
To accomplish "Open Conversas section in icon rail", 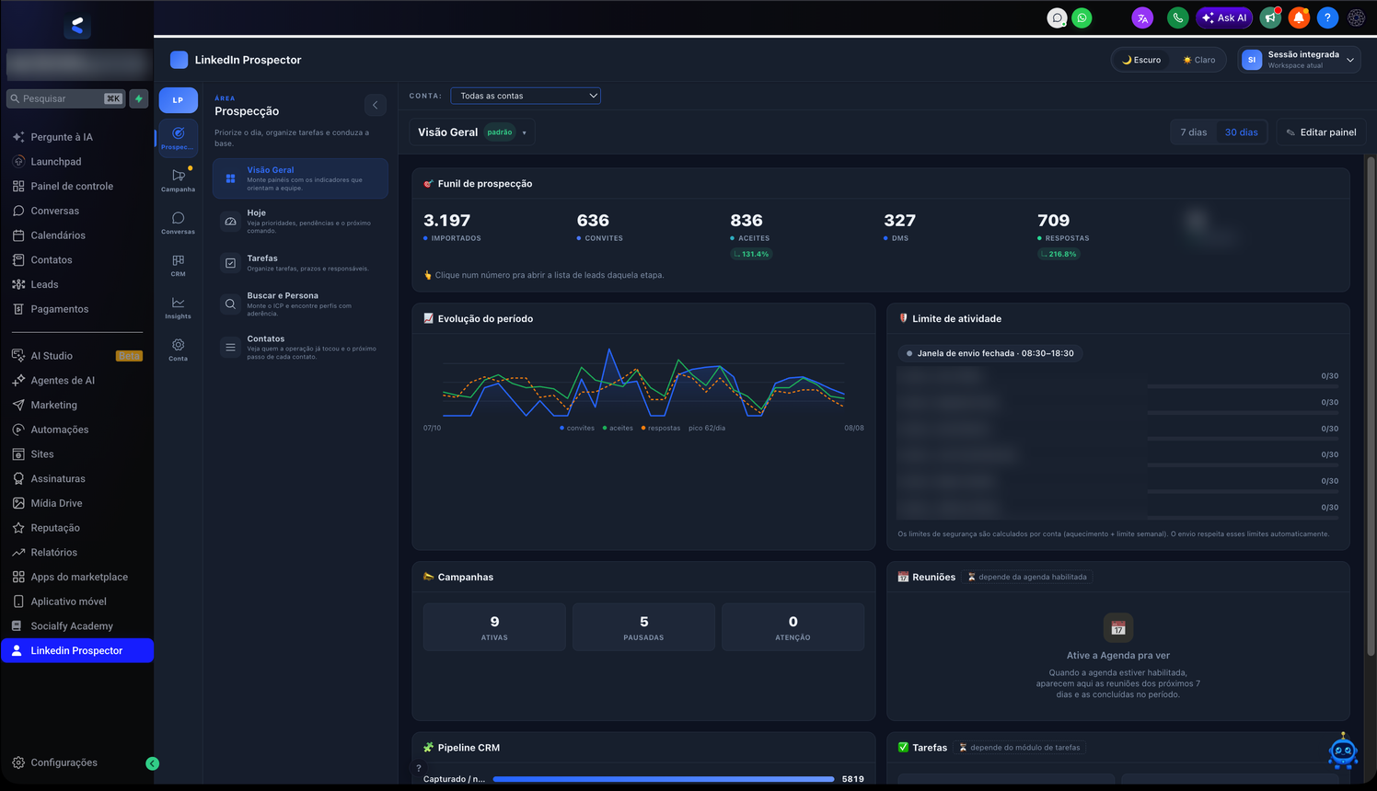I will click(178, 223).
